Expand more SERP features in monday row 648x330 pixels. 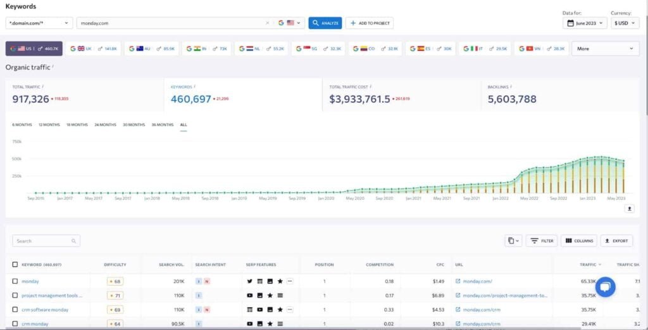290,281
